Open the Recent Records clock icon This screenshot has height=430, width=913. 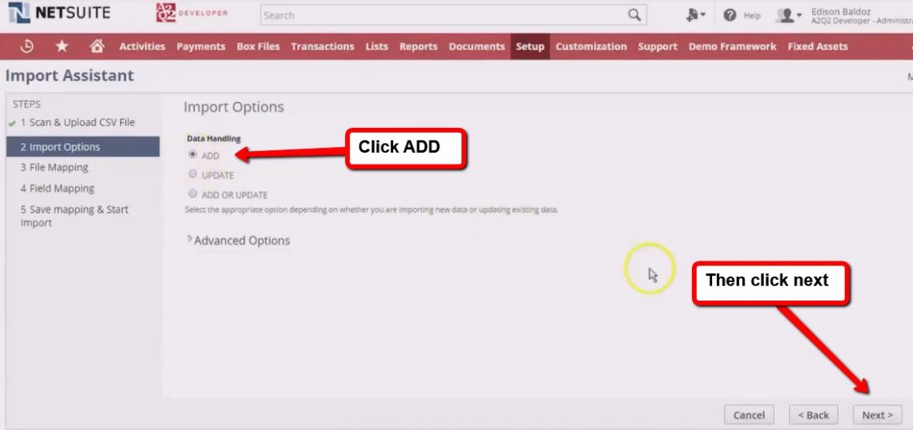pos(27,46)
